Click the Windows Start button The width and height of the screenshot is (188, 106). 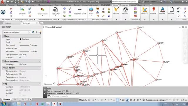pos(4,104)
